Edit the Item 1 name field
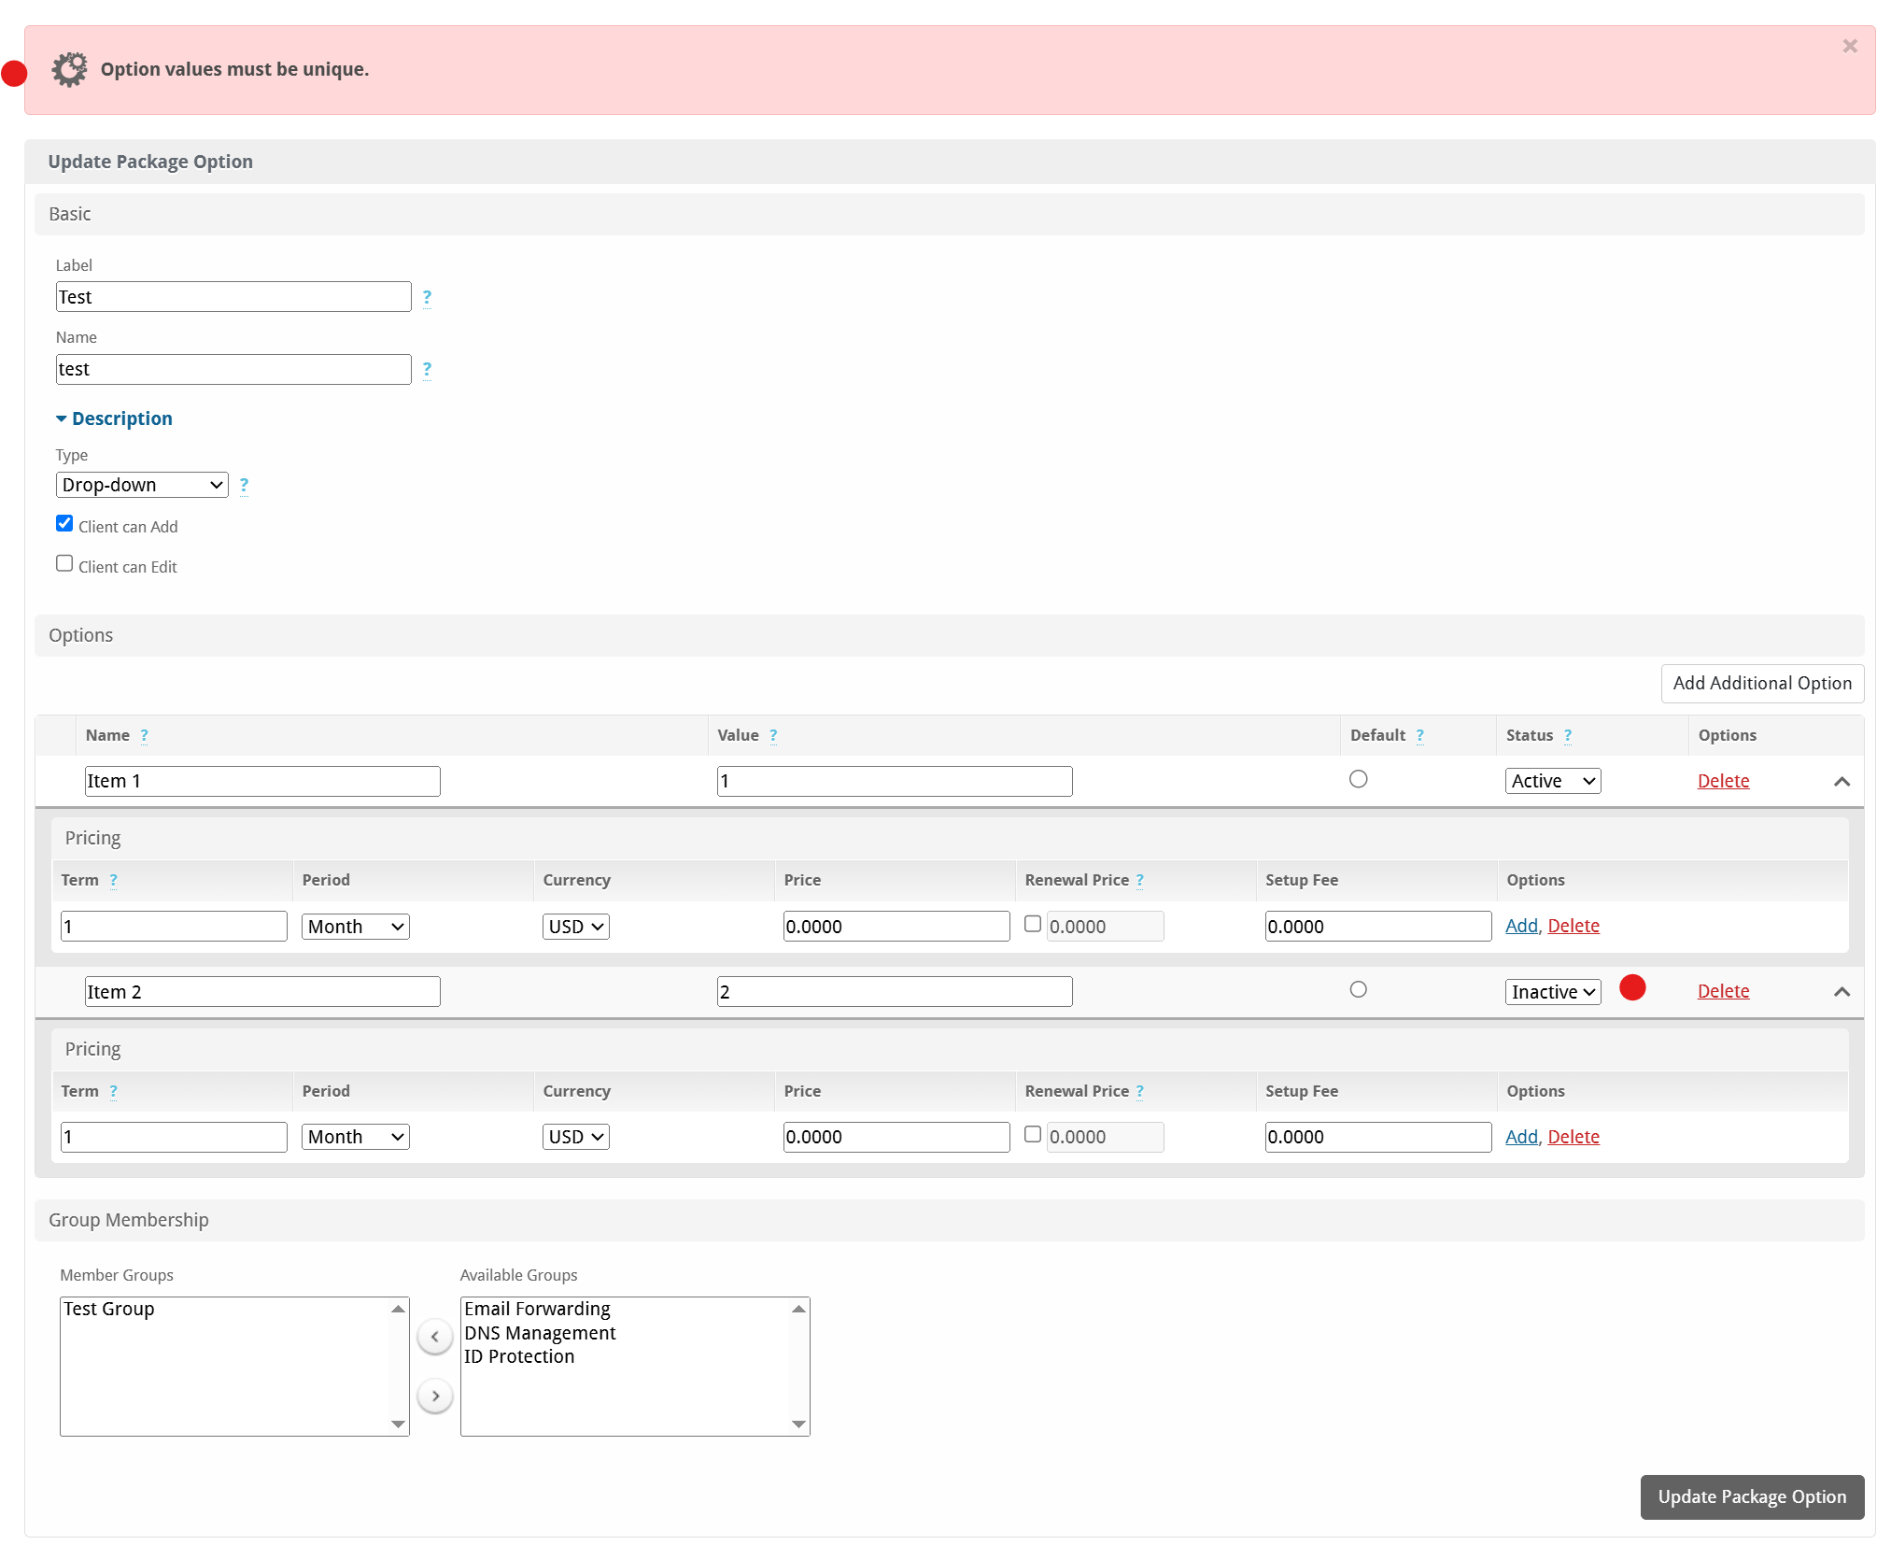The width and height of the screenshot is (1891, 1545). pyautogui.click(x=262, y=781)
